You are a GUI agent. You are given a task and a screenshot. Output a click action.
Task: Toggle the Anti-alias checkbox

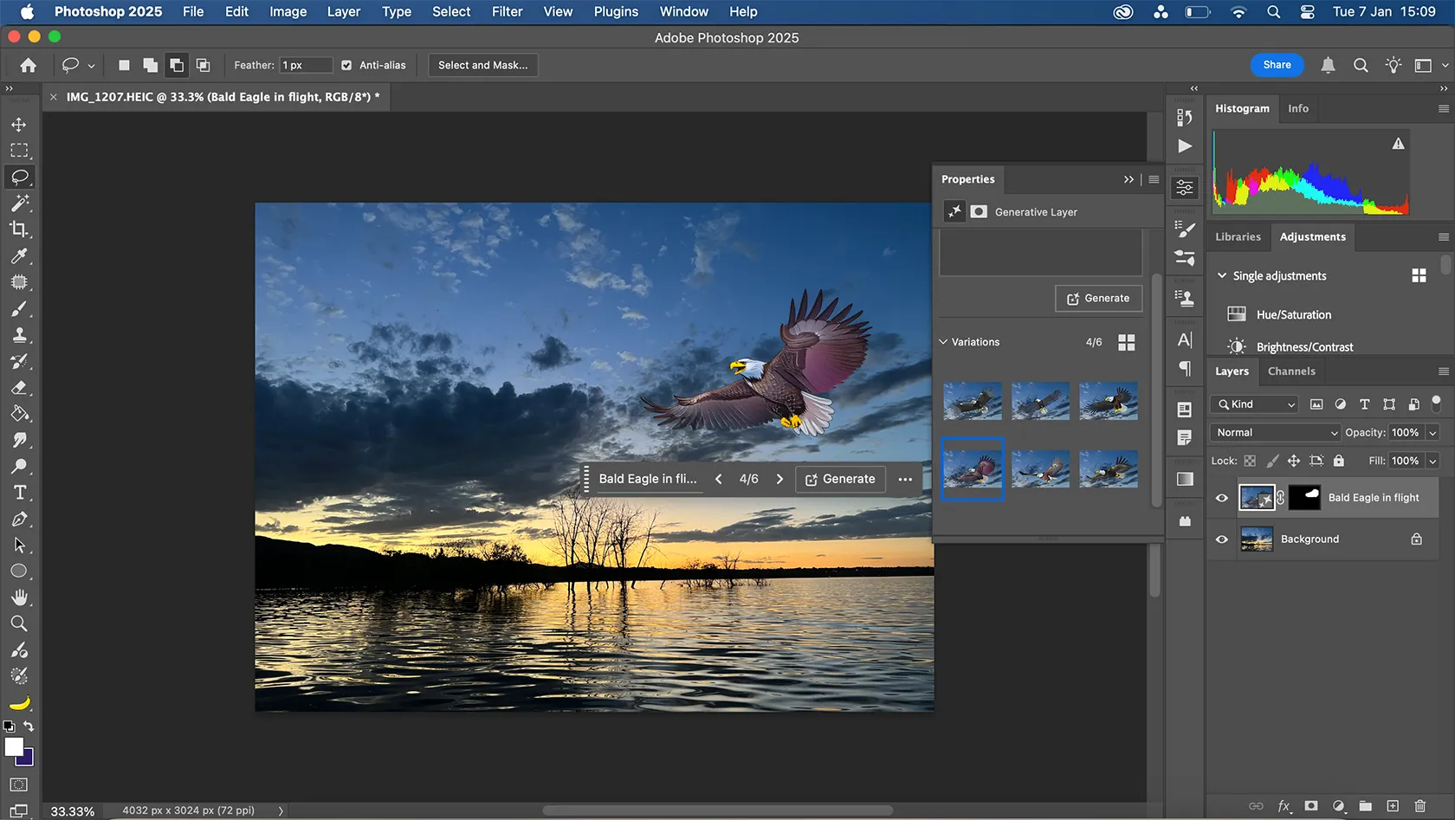pos(346,64)
